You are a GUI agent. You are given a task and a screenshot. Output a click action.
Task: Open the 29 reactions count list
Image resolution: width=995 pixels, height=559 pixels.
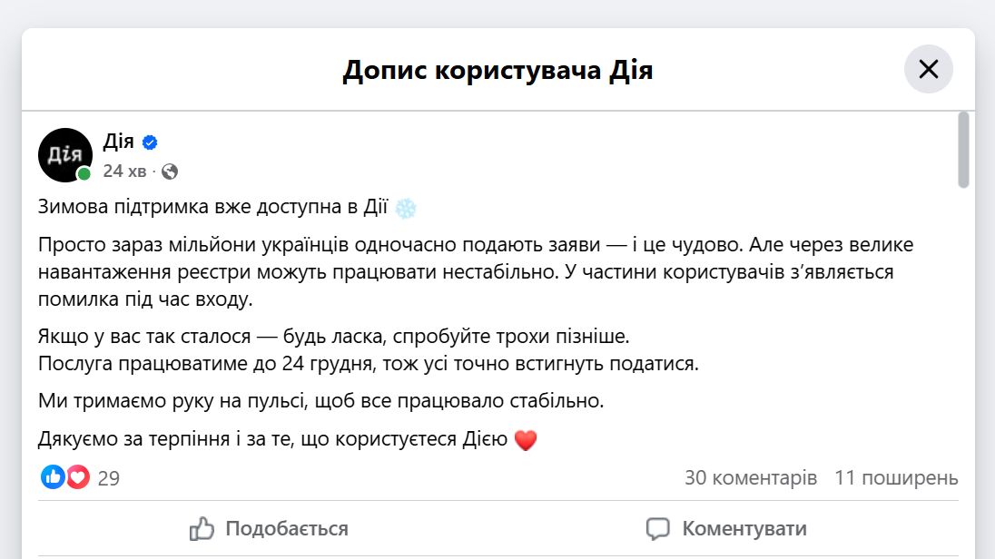coord(109,478)
